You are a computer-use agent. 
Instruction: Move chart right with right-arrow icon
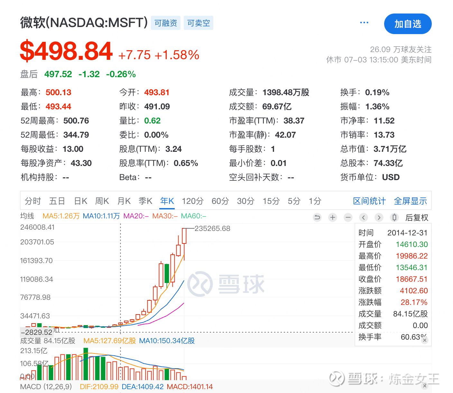(x=379, y=218)
